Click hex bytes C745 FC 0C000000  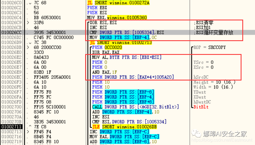click(x=53, y=37)
